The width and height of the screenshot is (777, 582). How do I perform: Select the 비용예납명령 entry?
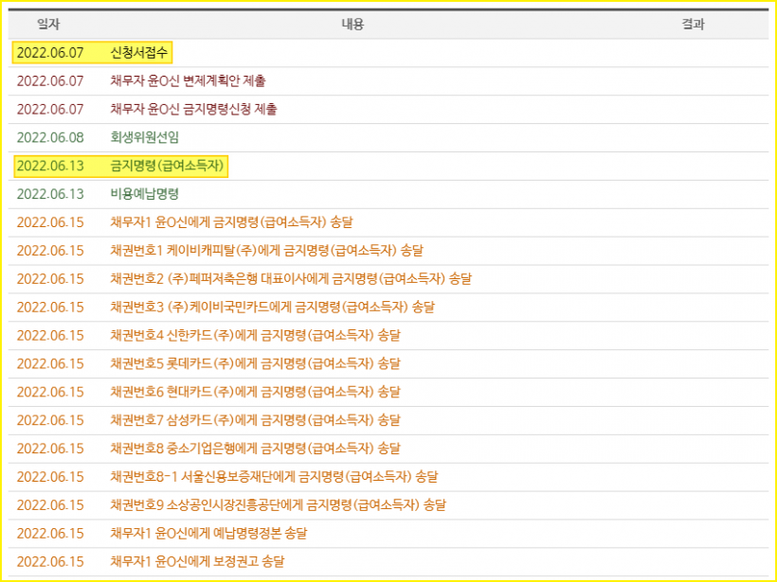(x=144, y=194)
